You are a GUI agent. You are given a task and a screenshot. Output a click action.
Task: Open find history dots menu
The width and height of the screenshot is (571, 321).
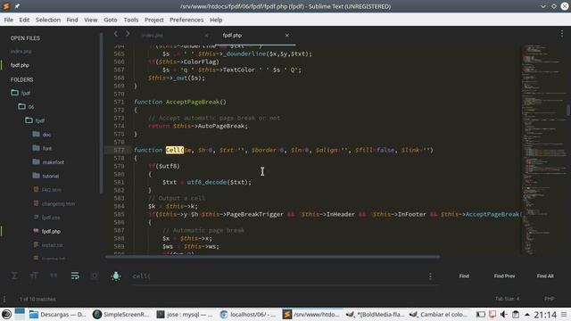pos(430,276)
